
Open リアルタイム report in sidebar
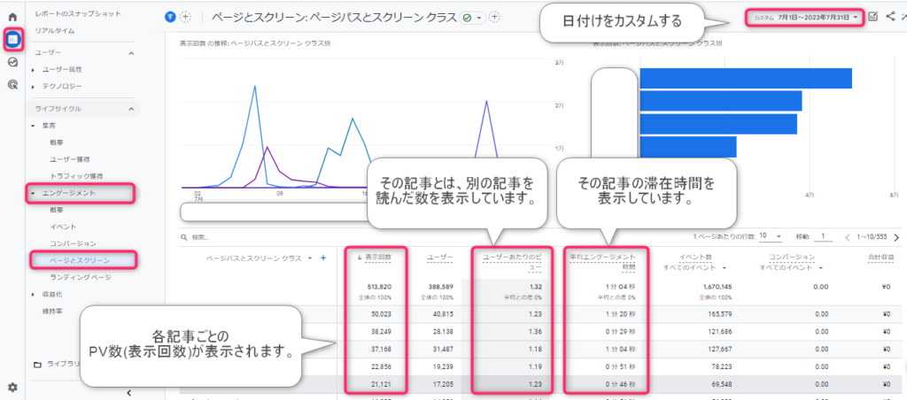(53, 30)
